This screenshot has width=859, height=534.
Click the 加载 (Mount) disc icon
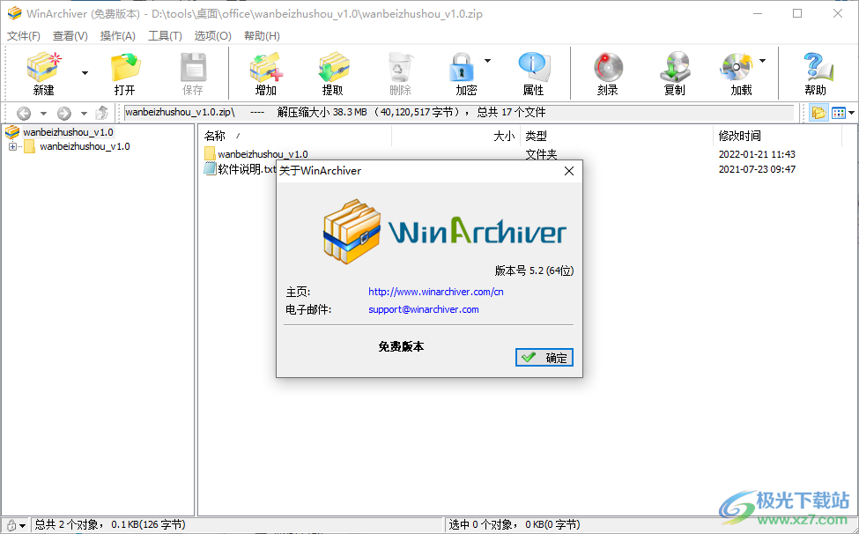[735, 67]
